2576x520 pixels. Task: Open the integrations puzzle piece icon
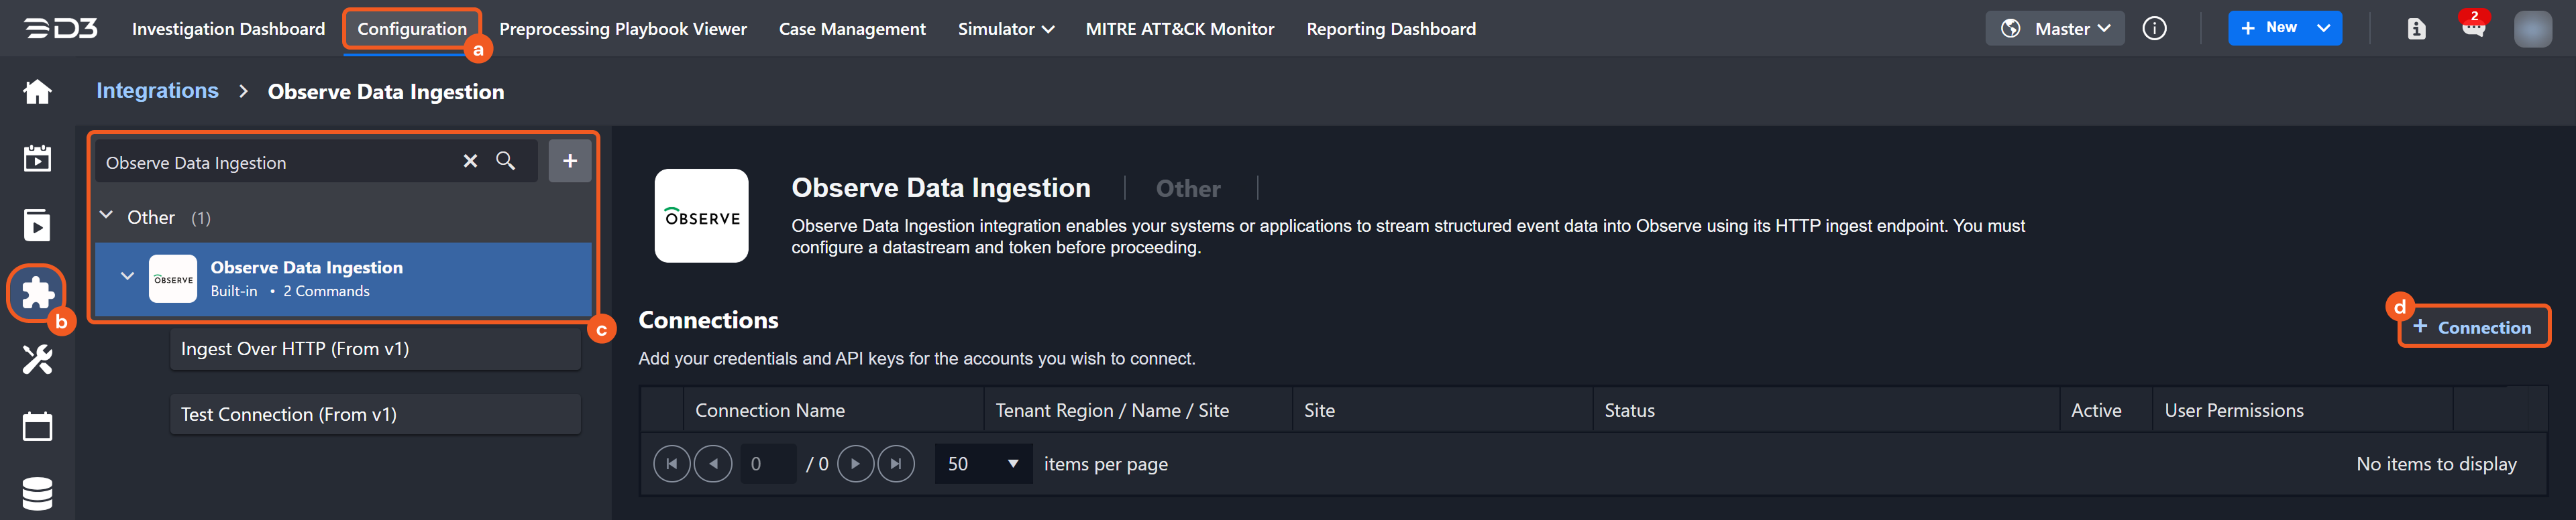37,292
